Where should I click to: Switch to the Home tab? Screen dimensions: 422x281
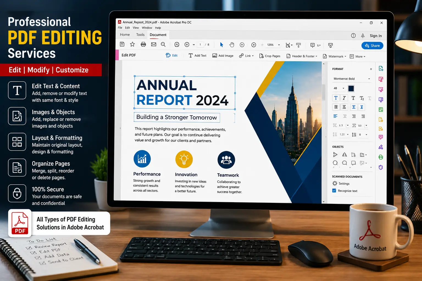pos(125,35)
